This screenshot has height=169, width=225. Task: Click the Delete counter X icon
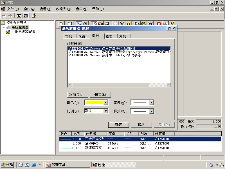[122, 23]
